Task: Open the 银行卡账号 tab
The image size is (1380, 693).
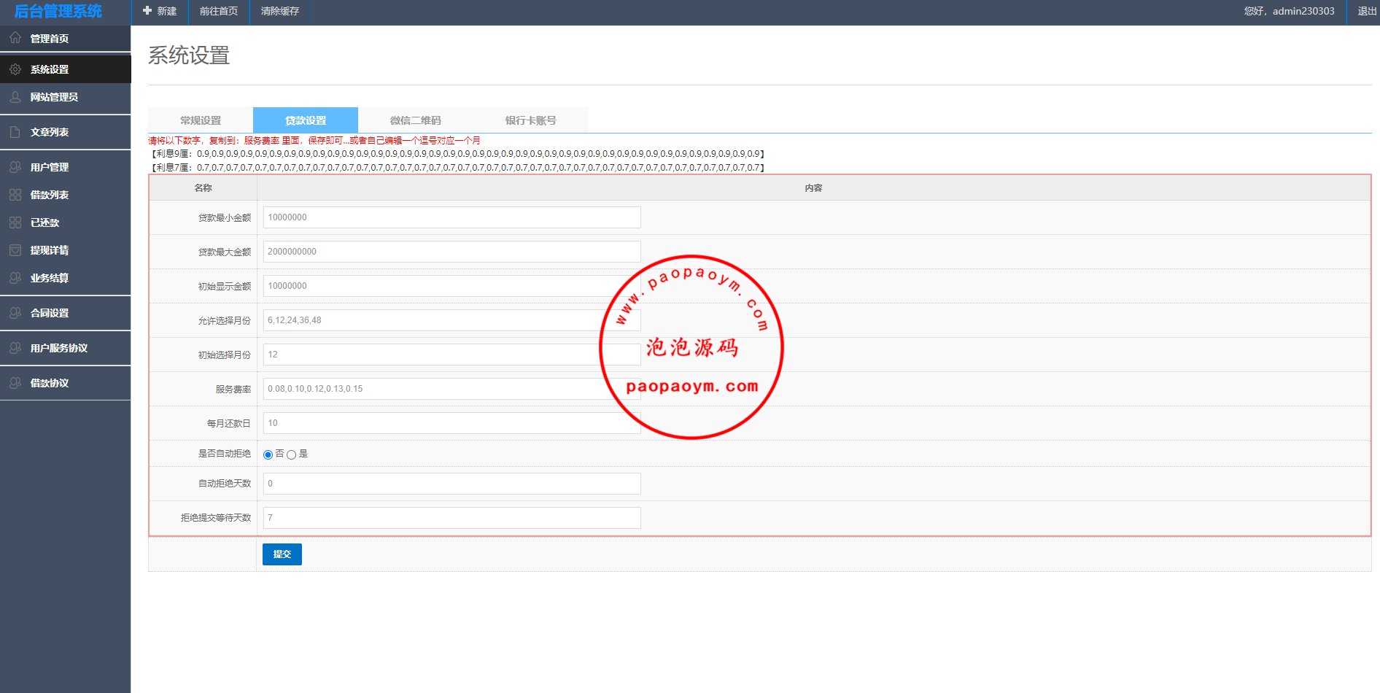Action: 530,120
